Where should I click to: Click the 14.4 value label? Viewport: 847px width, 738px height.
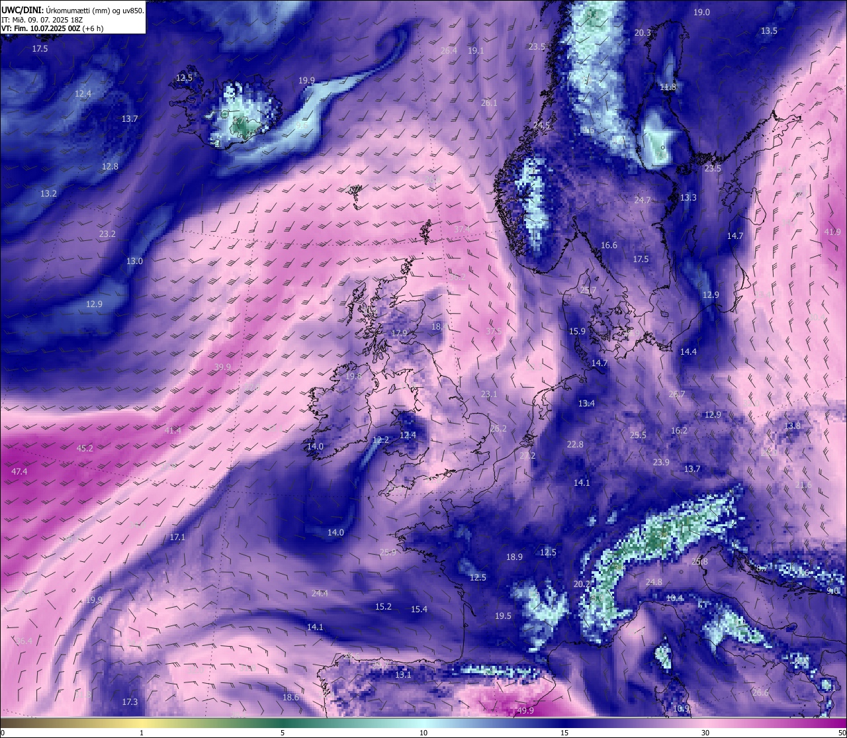pyautogui.click(x=688, y=351)
